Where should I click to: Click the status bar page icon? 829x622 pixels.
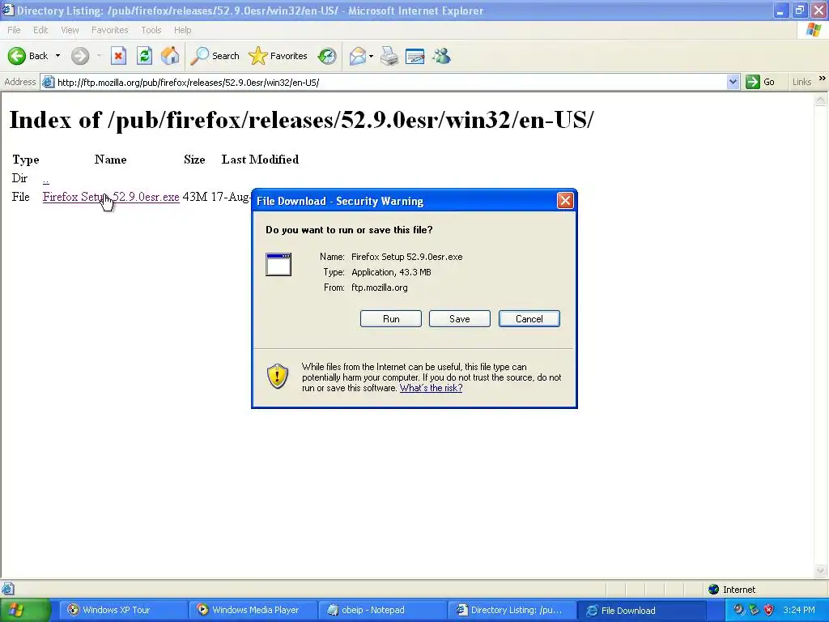point(7,590)
